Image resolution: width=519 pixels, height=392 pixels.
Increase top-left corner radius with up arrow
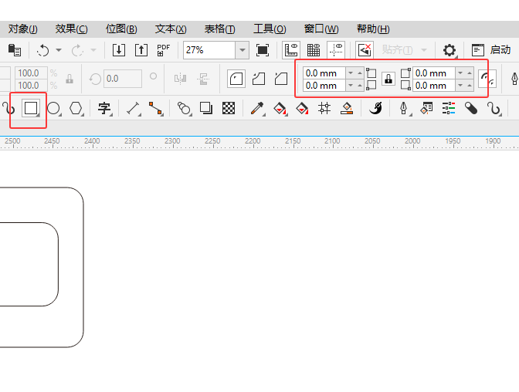tap(359, 73)
